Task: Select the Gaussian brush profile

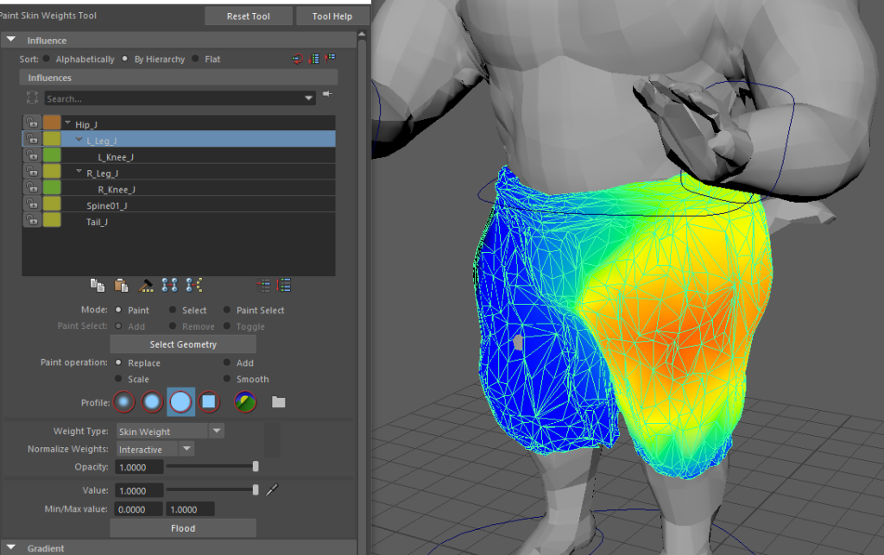Action: 124,401
